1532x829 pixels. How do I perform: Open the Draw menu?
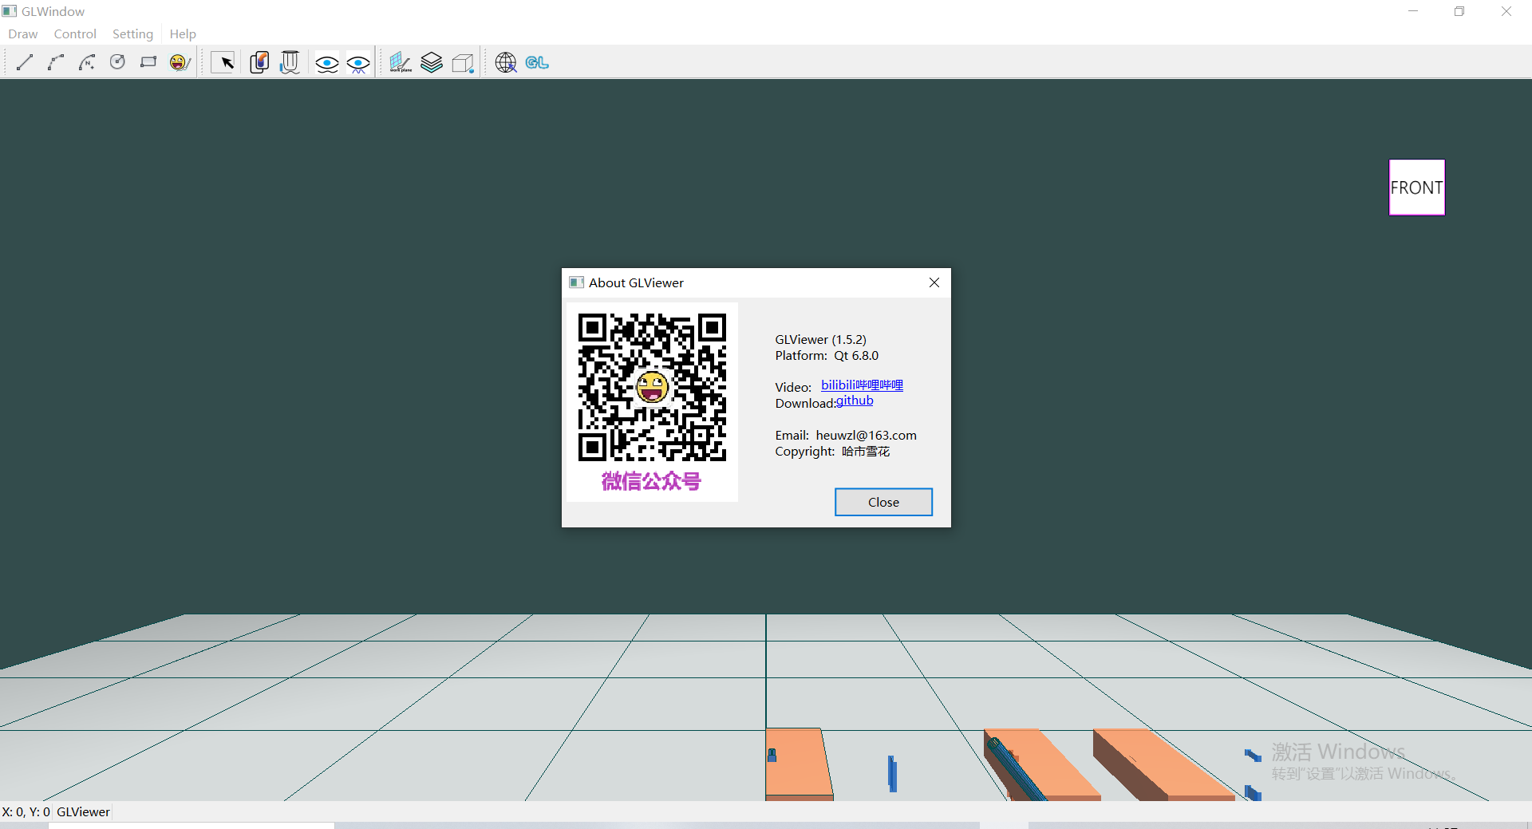click(x=23, y=34)
